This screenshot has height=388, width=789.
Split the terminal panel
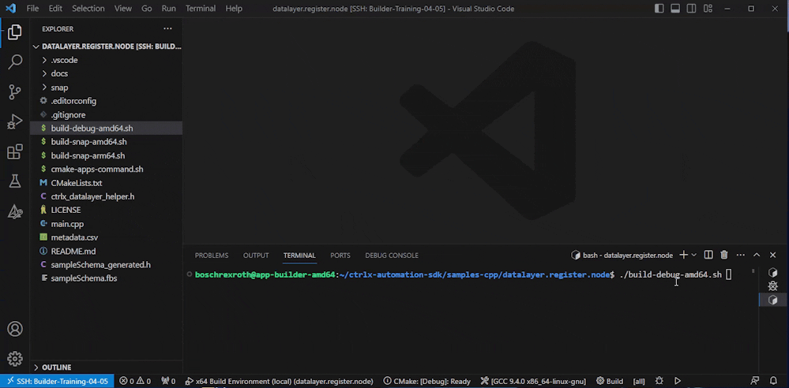(708, 255)
